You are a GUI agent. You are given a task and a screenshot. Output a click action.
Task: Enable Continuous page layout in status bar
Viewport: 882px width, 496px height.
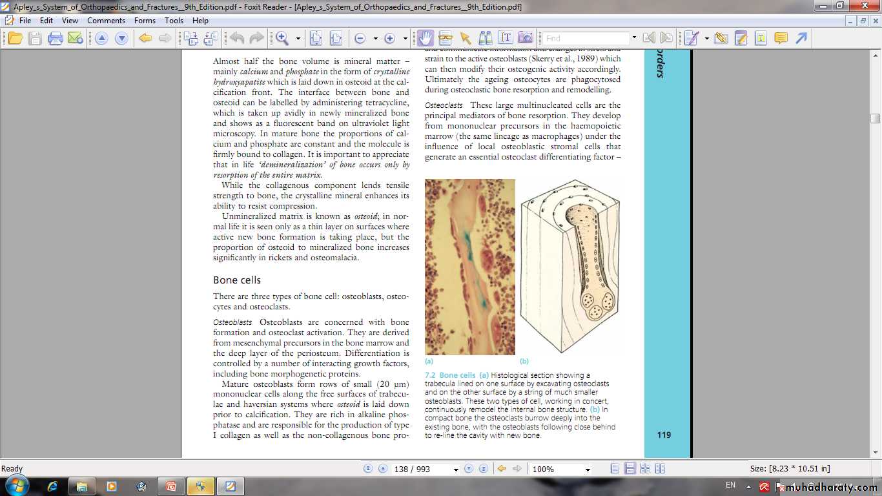coord(630,469)
